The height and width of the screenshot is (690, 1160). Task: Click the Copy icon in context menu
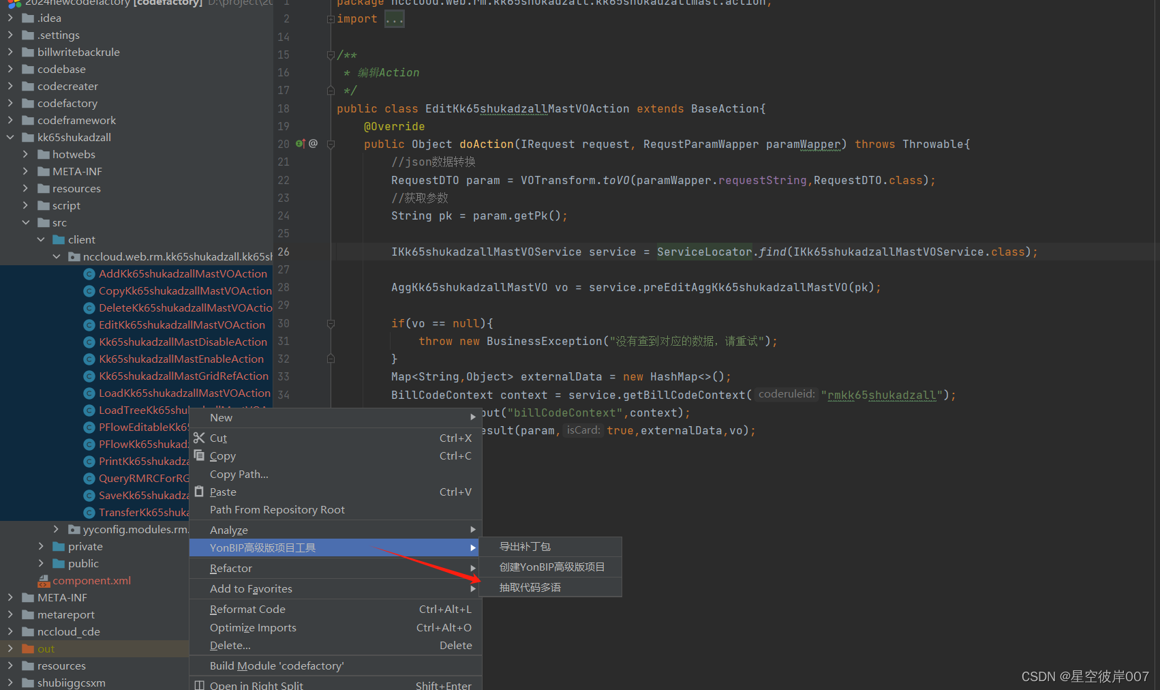[199, 455]
